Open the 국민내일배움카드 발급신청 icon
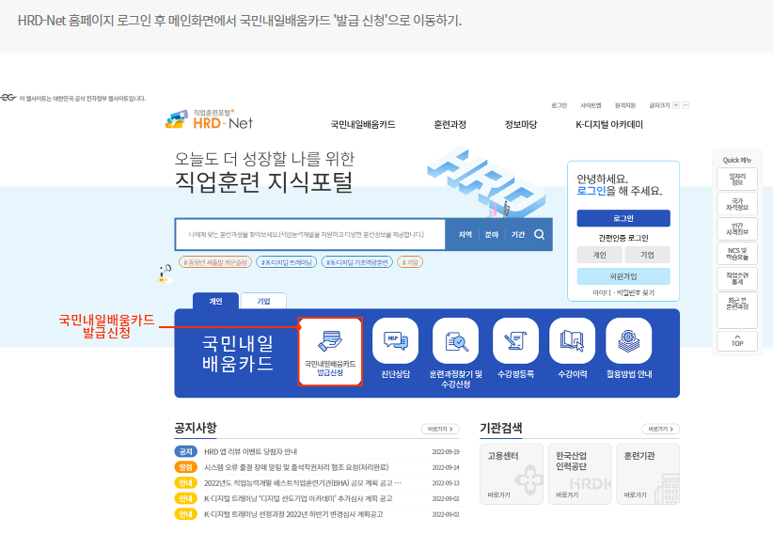Viewport: 773px width, 549px height. [330, 352]
